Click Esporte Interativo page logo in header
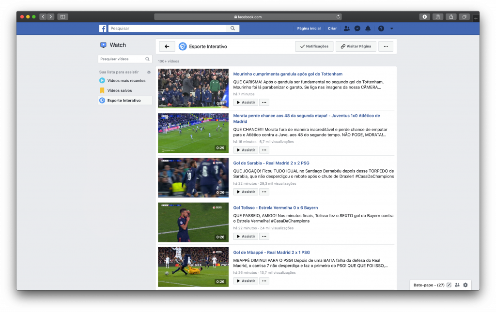This screenshot has width=496, height=312. click(x=183, y=46)
